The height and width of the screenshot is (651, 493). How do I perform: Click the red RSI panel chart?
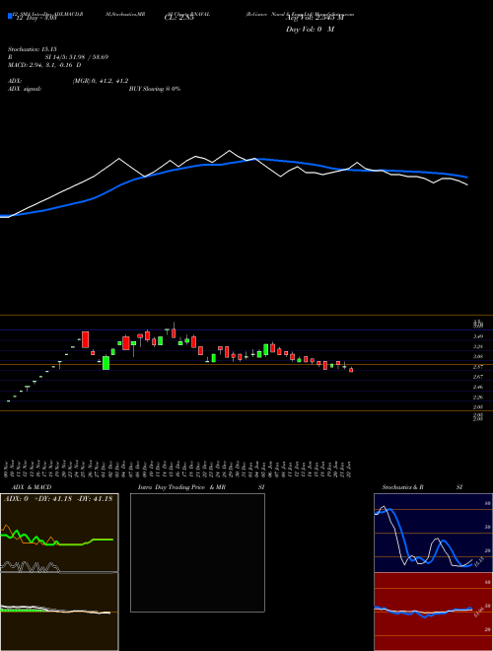[x=433, y=612]
